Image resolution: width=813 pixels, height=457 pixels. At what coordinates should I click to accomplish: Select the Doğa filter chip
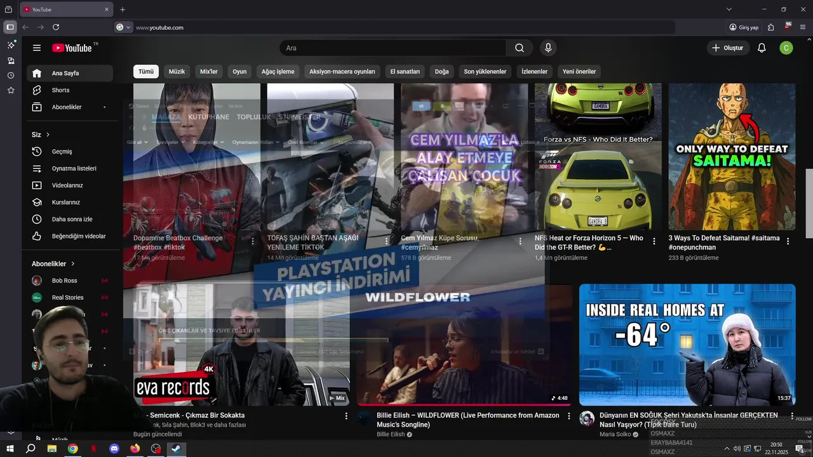[x=442, y=72]
